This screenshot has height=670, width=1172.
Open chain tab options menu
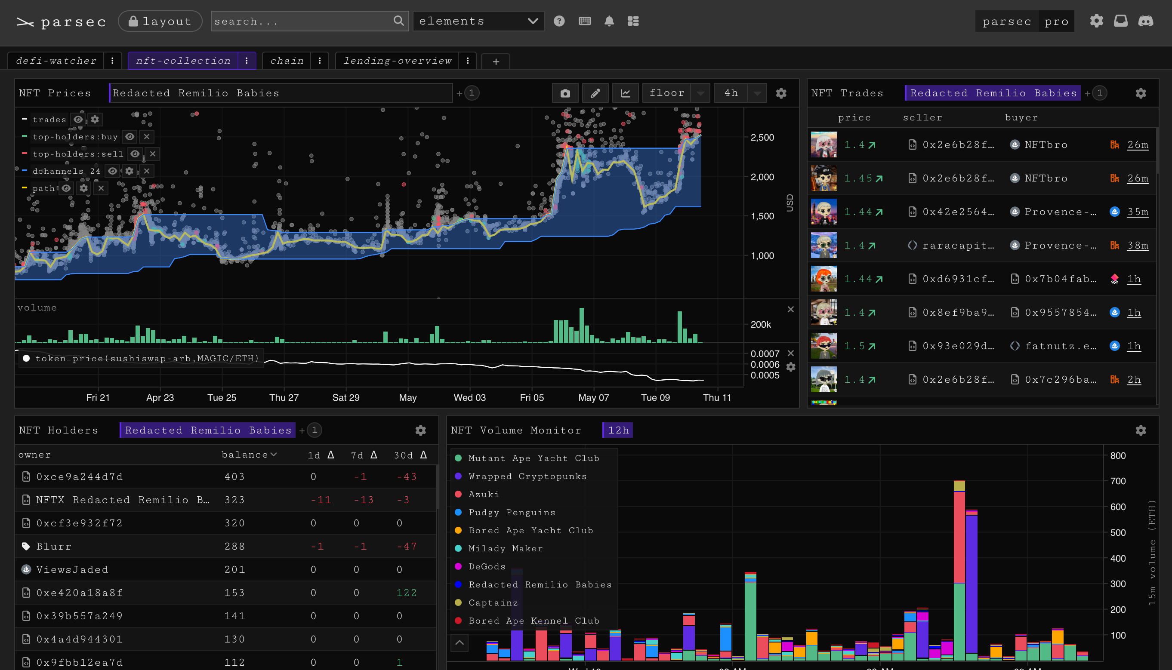pos(320,61)
